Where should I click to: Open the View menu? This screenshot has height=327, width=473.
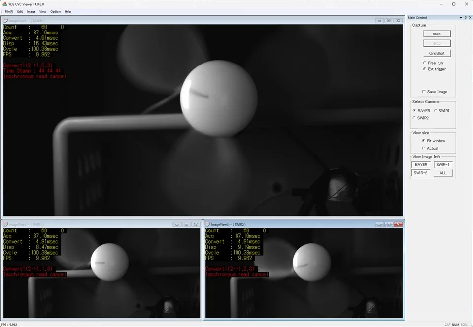pyautogui.click(x=43, y=12)
